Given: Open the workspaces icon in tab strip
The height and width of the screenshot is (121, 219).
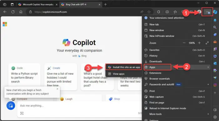Looking at the screenshot, I should [x=5, y=4].
